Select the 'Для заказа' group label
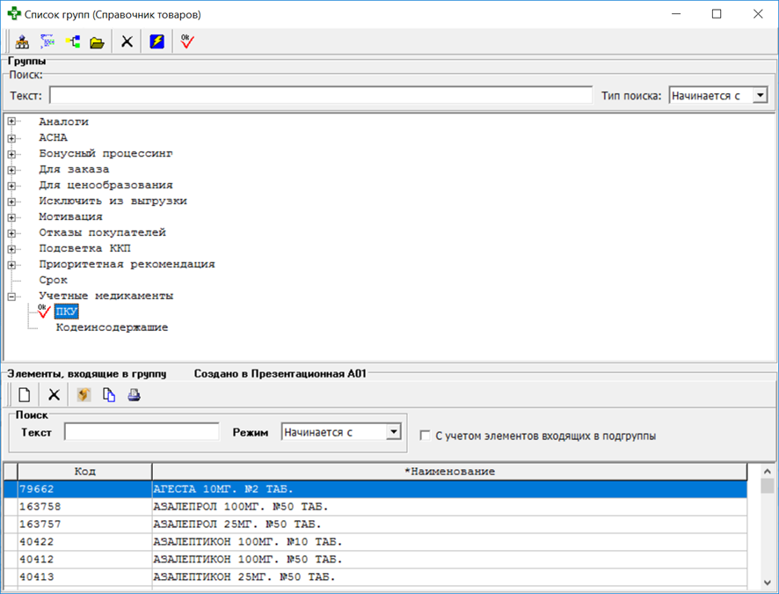779x594 pixels. pyautogui.click(x=74, y=169)
